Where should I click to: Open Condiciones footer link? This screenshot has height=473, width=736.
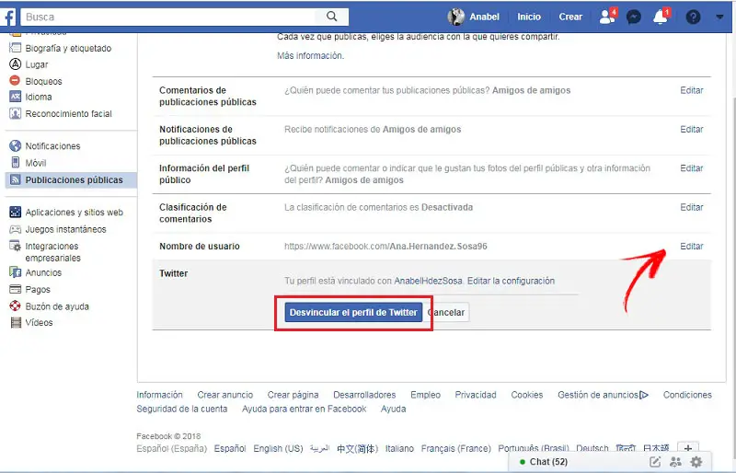point(687,395)
